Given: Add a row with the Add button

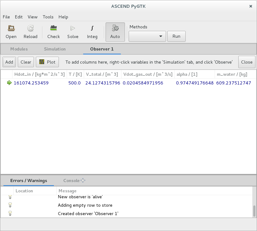Looking at the screenshot, I should [x=9, y=62].
